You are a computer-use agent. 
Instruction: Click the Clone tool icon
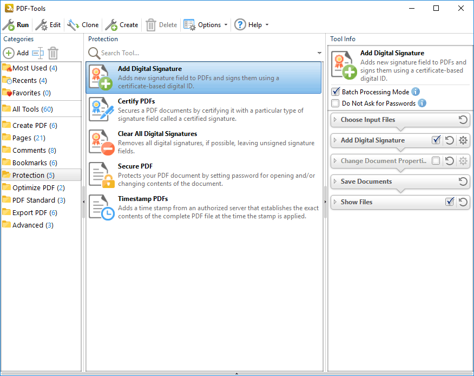(73, 25)
